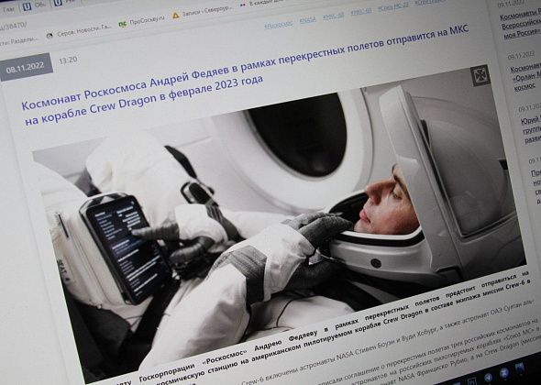The width and height of the screenshot is (541, 385).
Task: Click the fullscreen icon on article photo
Action: [480, 75]
